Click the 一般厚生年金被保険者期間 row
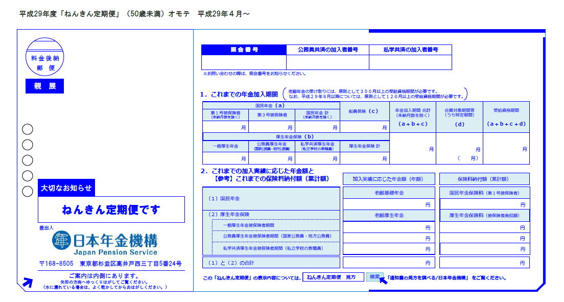 275,225
